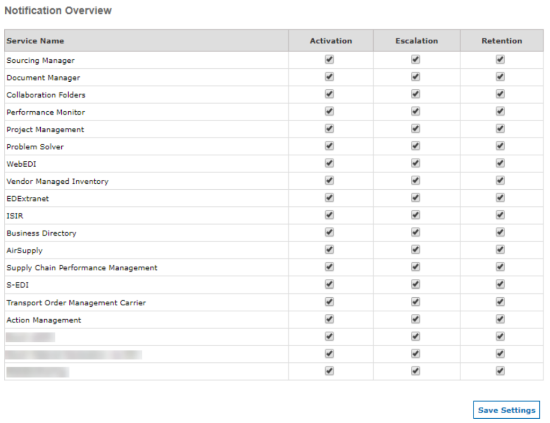Uncheck Retention for Business Directory
Viewport: 550px width, 423px height.
(x=500, y=232)
